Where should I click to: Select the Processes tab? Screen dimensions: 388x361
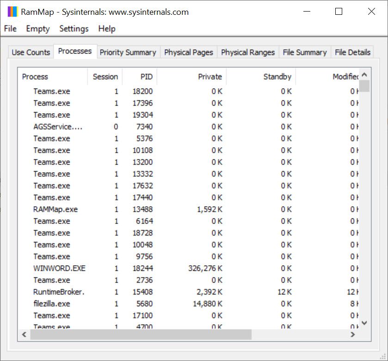click(75, 51)
